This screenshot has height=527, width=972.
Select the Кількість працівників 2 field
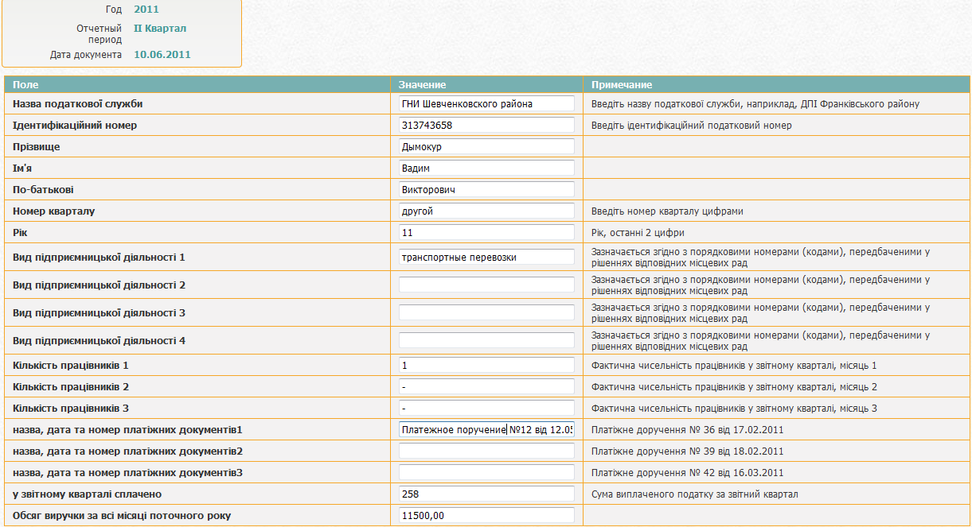click(x=486, y=386)
